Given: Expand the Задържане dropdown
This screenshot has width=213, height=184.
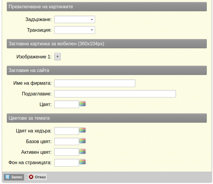Looking at the screenshot, I should coord(92,20).
